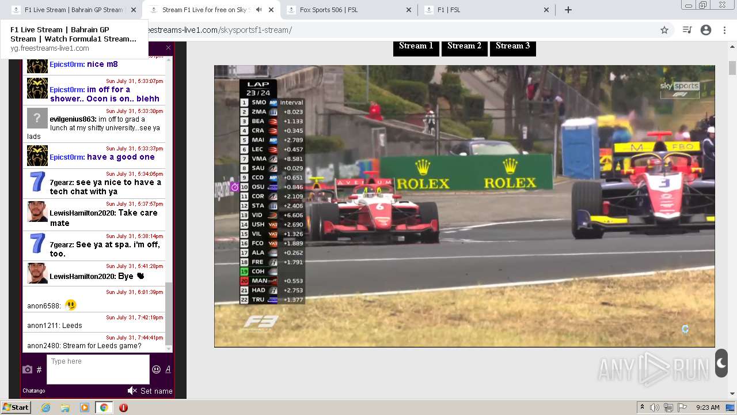Launch Internet Explorer from taskbar
Viewport: 737px width, 415px height.
coord(46,408)
